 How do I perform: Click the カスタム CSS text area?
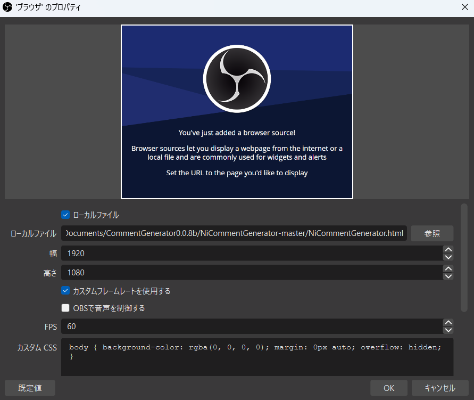click(x=257, y=357)
